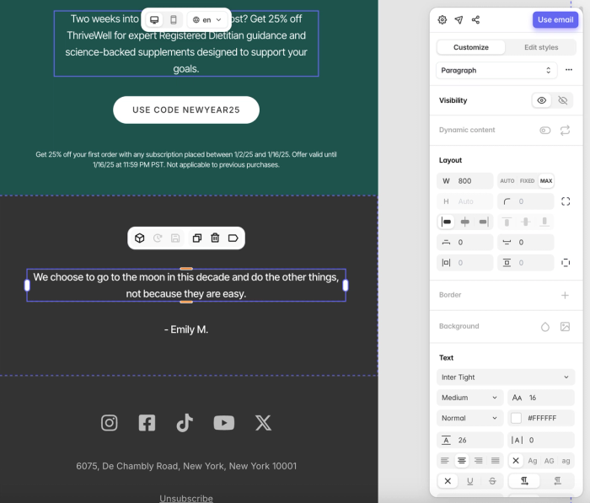Open the Medium font weight dropdown
590x503 pixels.
coord(469,398)
